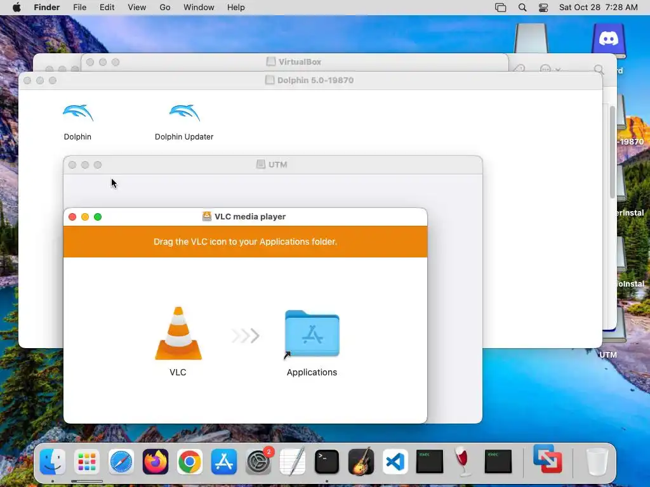Viewport: 650px width, 487px height.
Task: Open Terminal from the Dock
Action: pyautogui.click(x=327, y=462)
